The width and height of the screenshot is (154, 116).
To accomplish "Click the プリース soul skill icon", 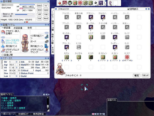I will (66, 47).
